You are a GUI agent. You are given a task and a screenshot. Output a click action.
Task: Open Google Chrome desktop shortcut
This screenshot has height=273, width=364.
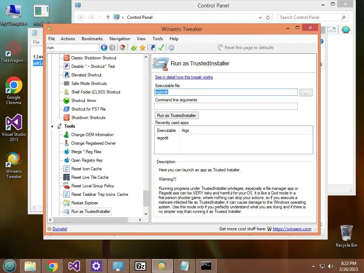[x=14, y=91]
